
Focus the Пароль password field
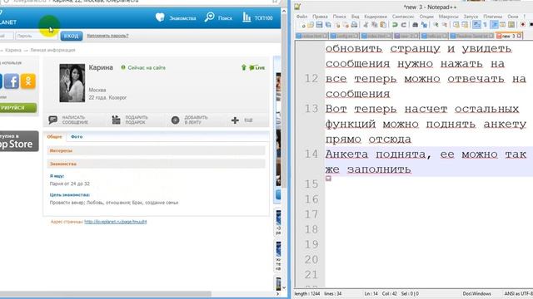tap(36, 36)
